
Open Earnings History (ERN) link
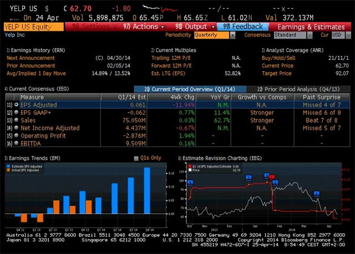tap(27, 50)
